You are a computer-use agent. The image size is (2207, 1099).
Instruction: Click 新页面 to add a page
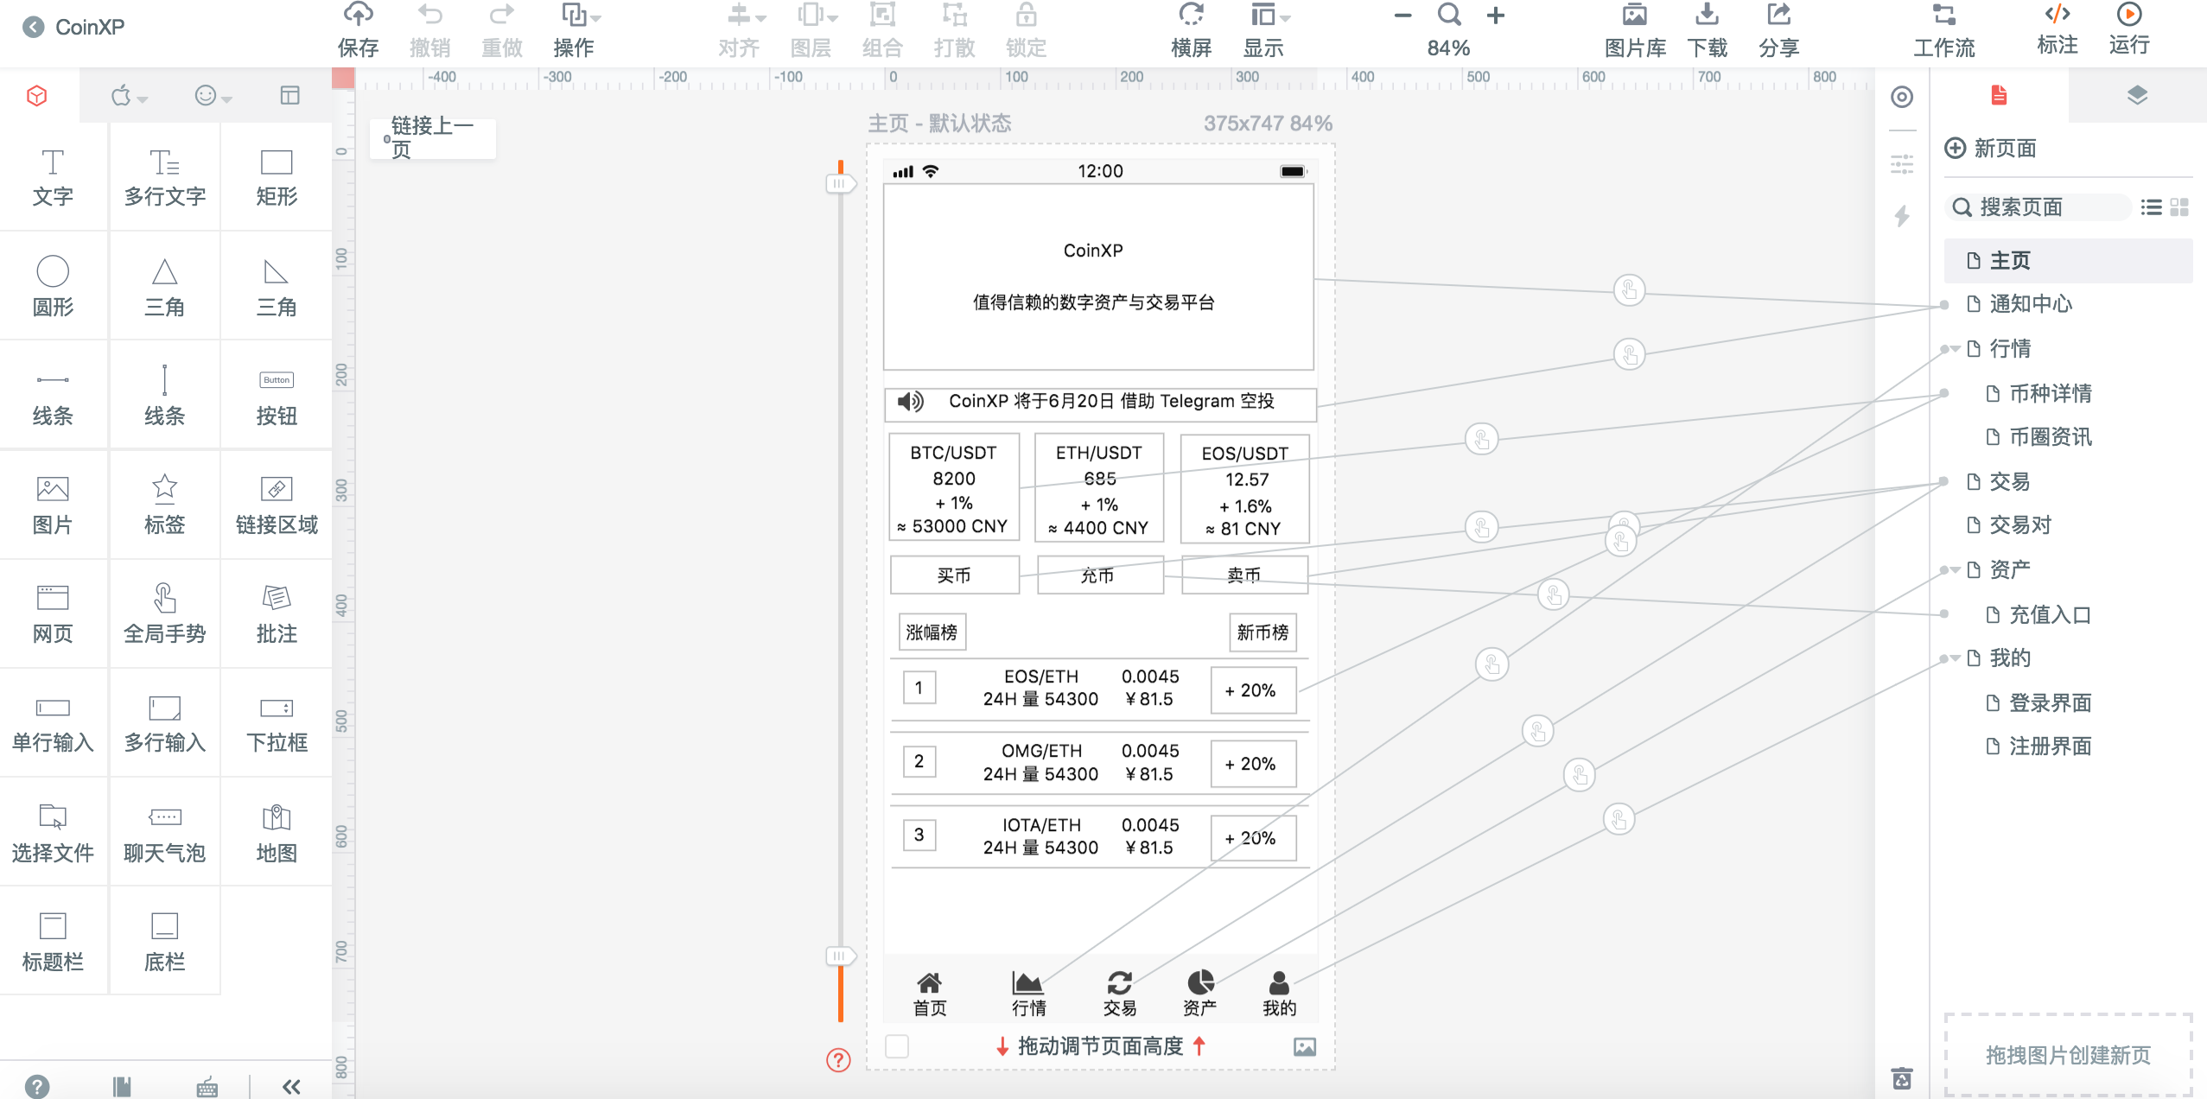click(x=1991, y=148)
